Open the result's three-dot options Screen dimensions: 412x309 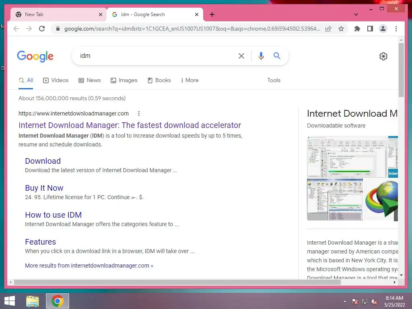click(139, 113)
